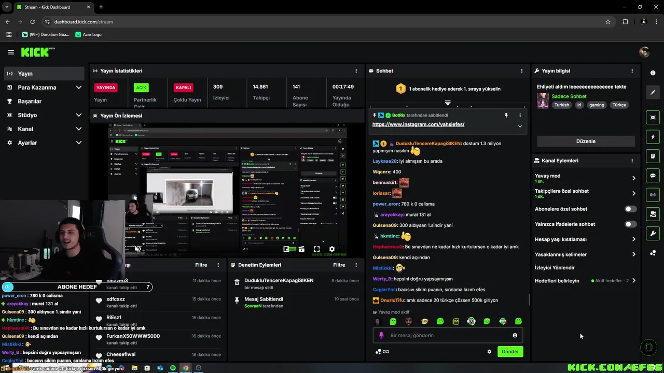Toggle the broadcast signal widget icon in sidebar
Image resolution: width=664 pixels, height=373 pixels.
pyautogui.click(x=653, y=195)
